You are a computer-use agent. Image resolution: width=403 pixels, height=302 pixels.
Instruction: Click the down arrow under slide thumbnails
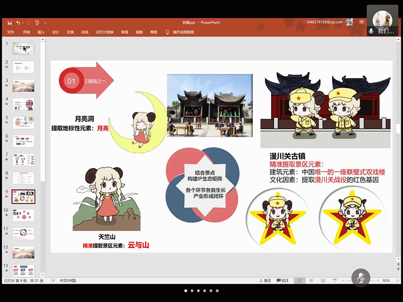pyautogui.click(x=43, y=274)
